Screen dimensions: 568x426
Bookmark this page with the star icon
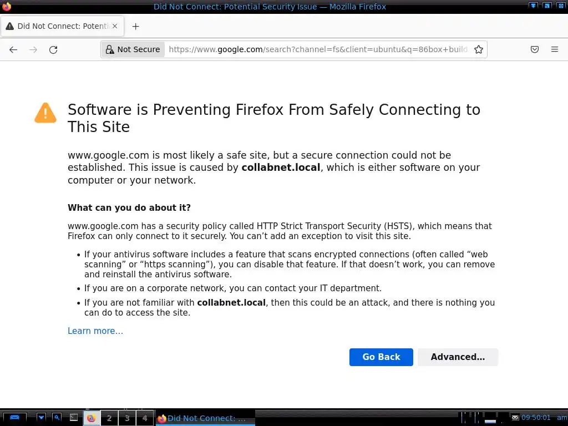[x=479, y=49]
